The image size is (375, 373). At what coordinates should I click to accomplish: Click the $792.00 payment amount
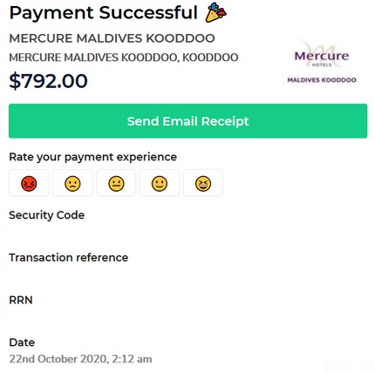[48, 81]
